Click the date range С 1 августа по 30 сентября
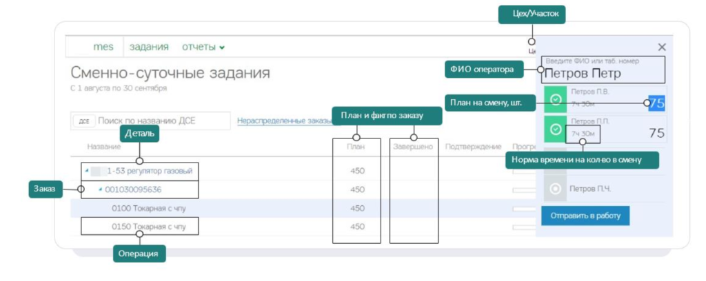 click(119, 88)
